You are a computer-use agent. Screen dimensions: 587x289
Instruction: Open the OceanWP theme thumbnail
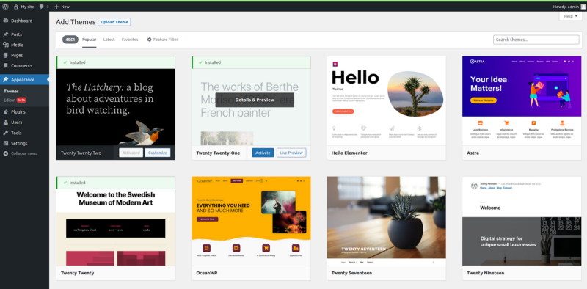tap(251, 221)
